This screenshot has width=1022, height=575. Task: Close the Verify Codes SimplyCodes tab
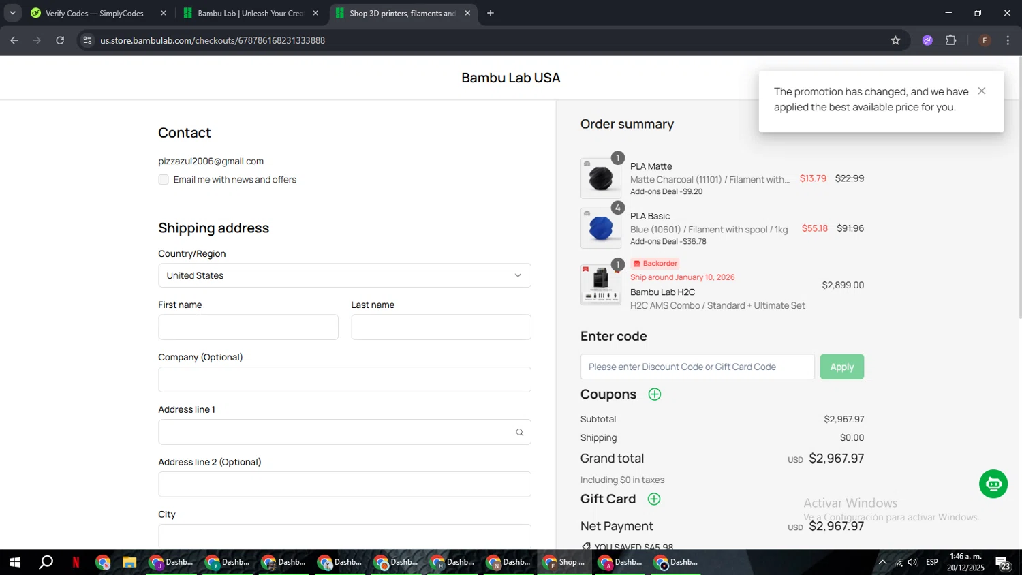tap(163, 13)
